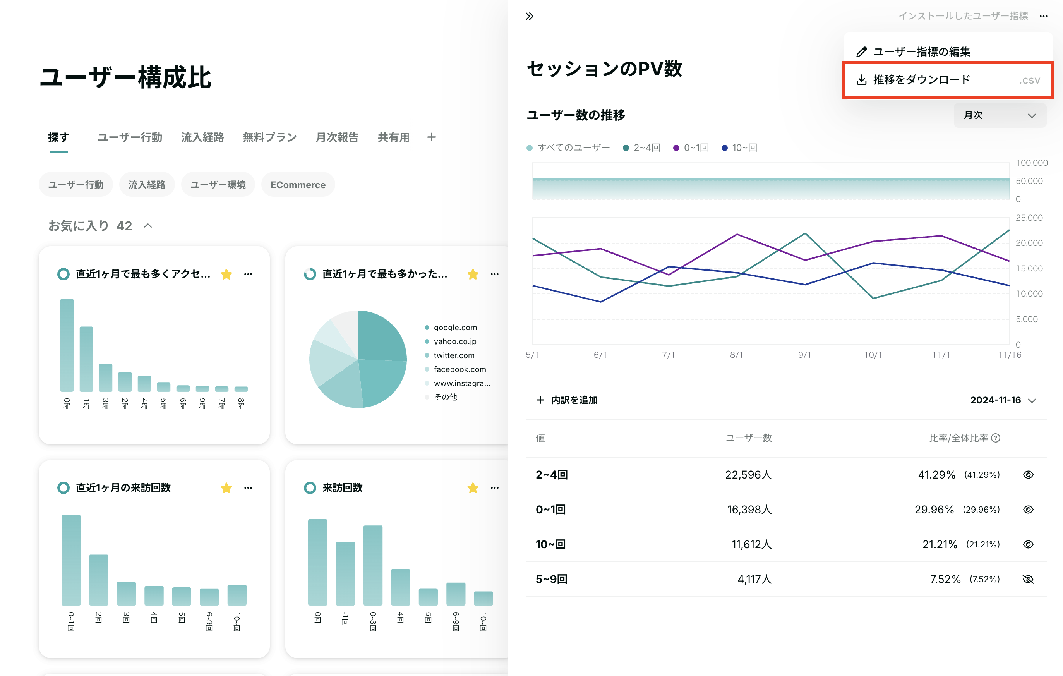Toggle visibility eye for 0~1回 row
Viewport: 1063px width, 676px height.
(1028, 510)
